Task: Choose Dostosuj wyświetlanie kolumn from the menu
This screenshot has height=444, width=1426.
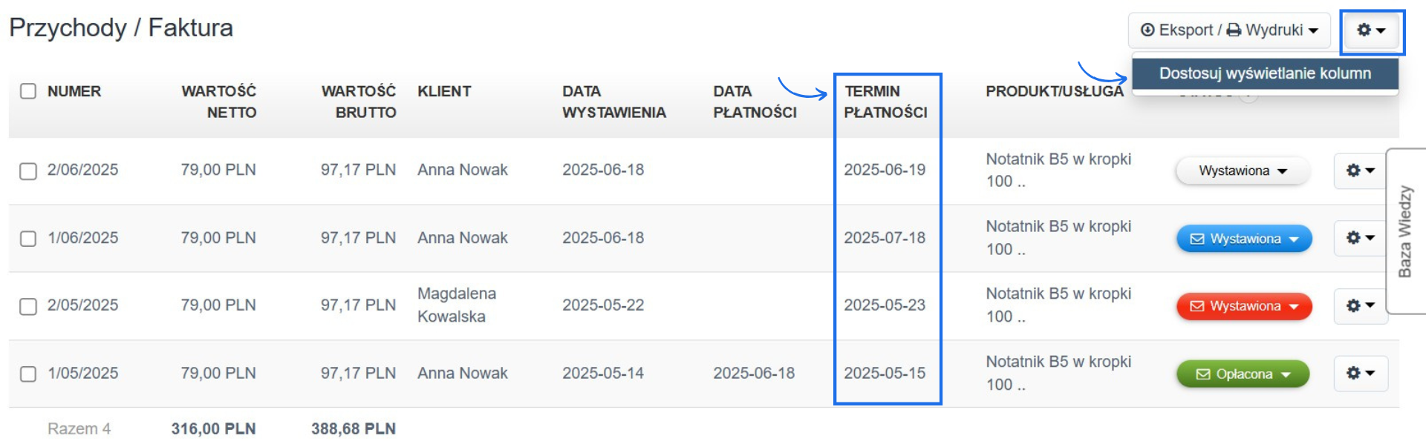Action: [1265, 73]
